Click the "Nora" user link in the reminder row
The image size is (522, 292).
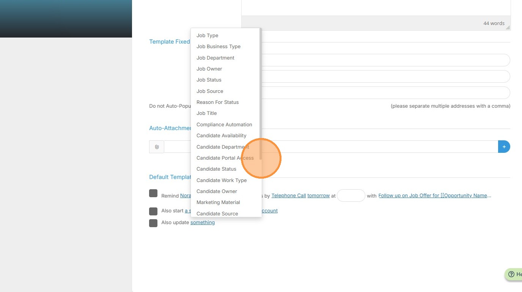(x=186, y=196)
